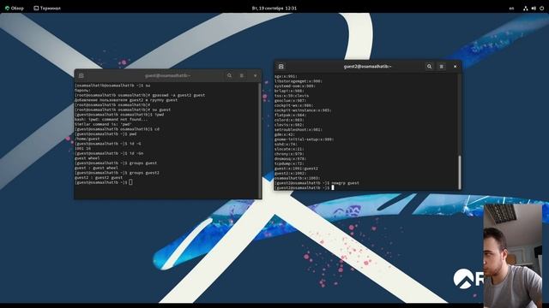Click the 'dnsmasq:x:978:' line
This screenshot has height=308, width=549.
(290, 159)
